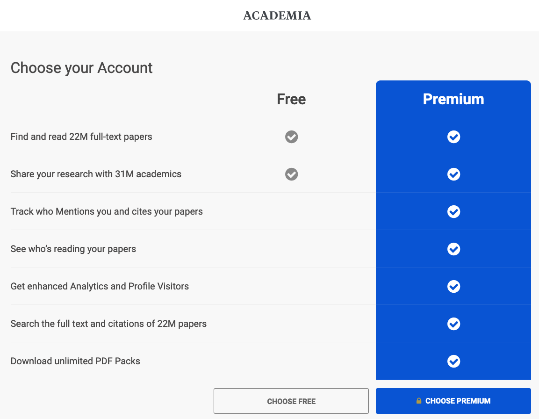Click Free checkmark for 22M full-text papers
Screen dimensions: 539x419
292,137
